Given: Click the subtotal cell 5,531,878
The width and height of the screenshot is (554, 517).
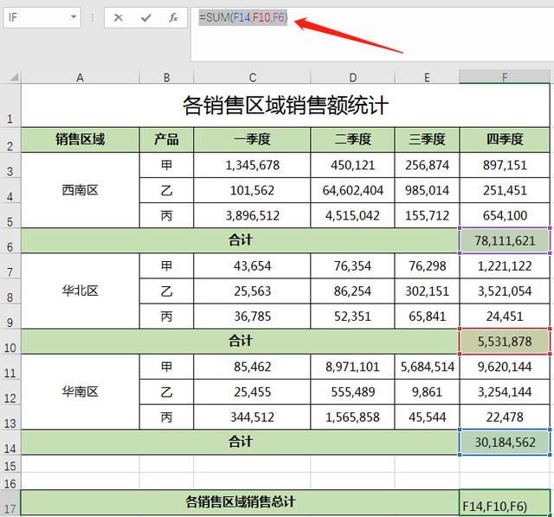Looking at the screenshot, I should pyautogui.click(x=505, y=341).
